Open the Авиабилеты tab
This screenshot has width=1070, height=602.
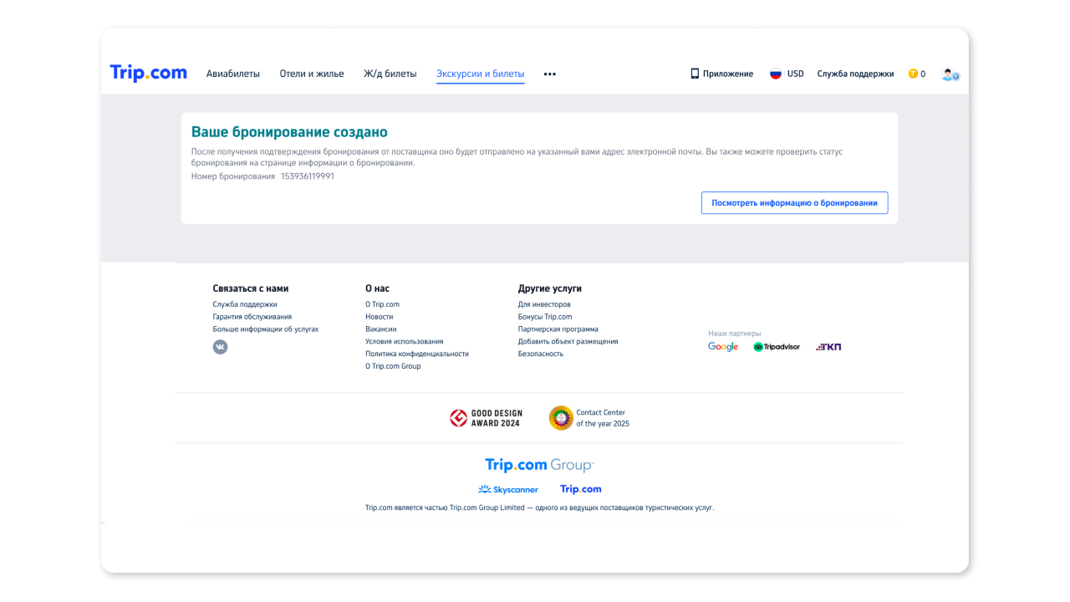[x=233, y=74]
